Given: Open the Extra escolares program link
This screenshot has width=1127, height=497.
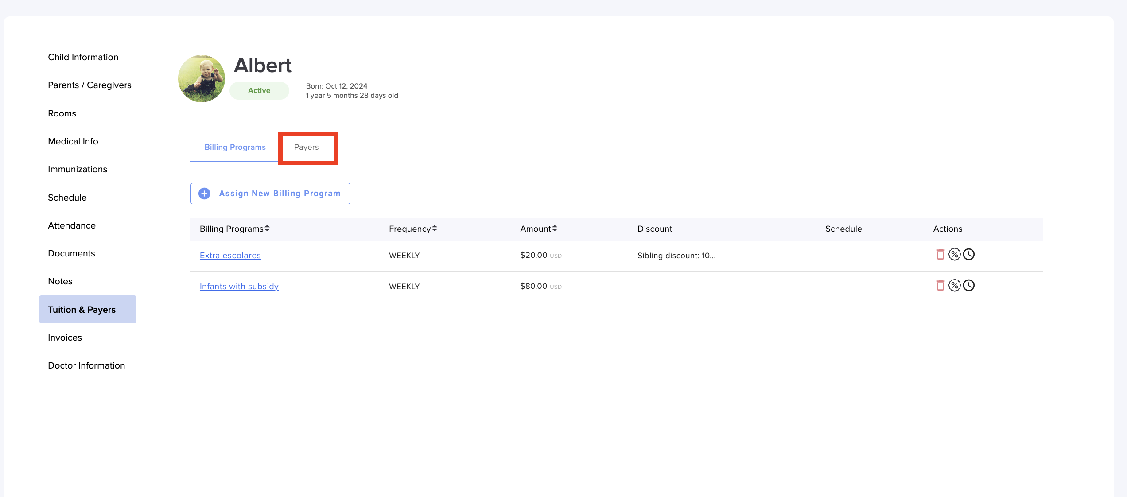Looking at the screenshot, I should [230, 256].
